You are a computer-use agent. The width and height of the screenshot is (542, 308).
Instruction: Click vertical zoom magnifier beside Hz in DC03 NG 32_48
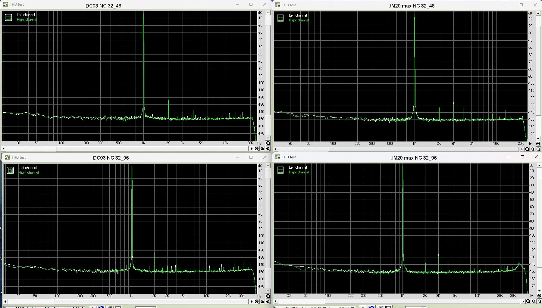click(x=268, y=143)
